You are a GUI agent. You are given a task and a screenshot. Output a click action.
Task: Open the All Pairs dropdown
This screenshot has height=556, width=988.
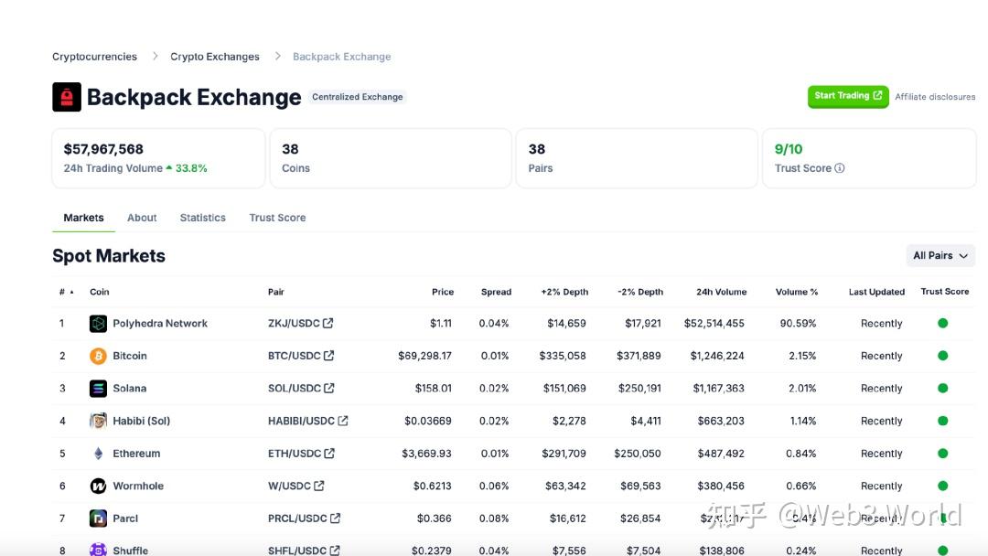point(940,256)
